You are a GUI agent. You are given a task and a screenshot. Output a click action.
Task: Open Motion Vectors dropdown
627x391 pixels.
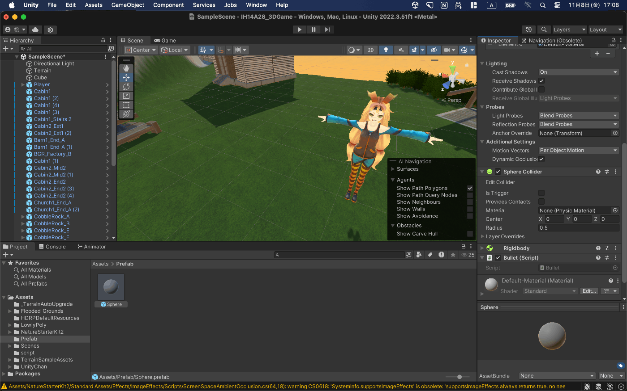click(579, 151)
